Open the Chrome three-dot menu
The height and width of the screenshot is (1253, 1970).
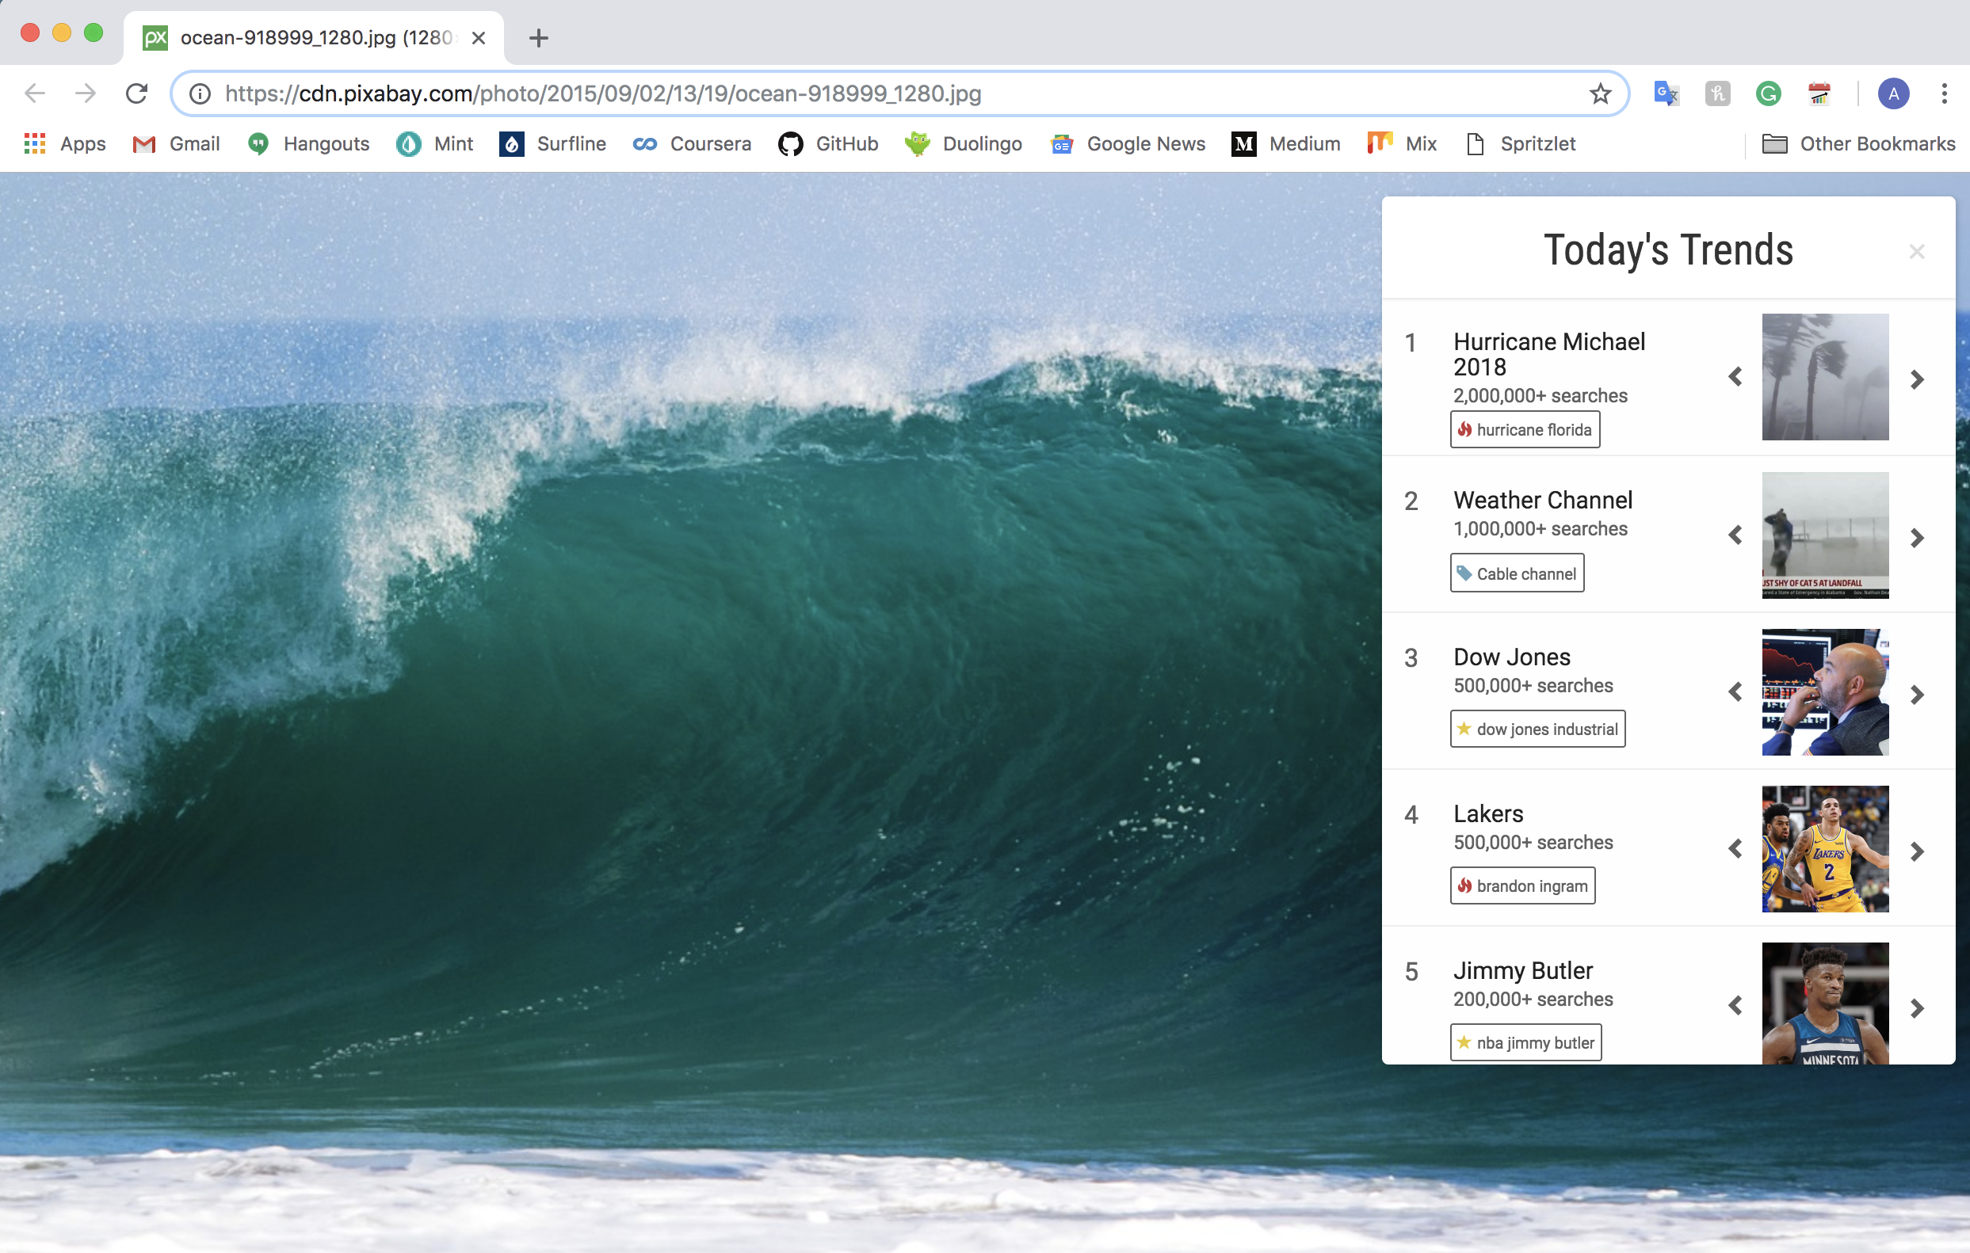point(1944,93)
